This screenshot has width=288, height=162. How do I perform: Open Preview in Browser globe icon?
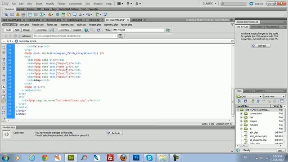(86, 30)
